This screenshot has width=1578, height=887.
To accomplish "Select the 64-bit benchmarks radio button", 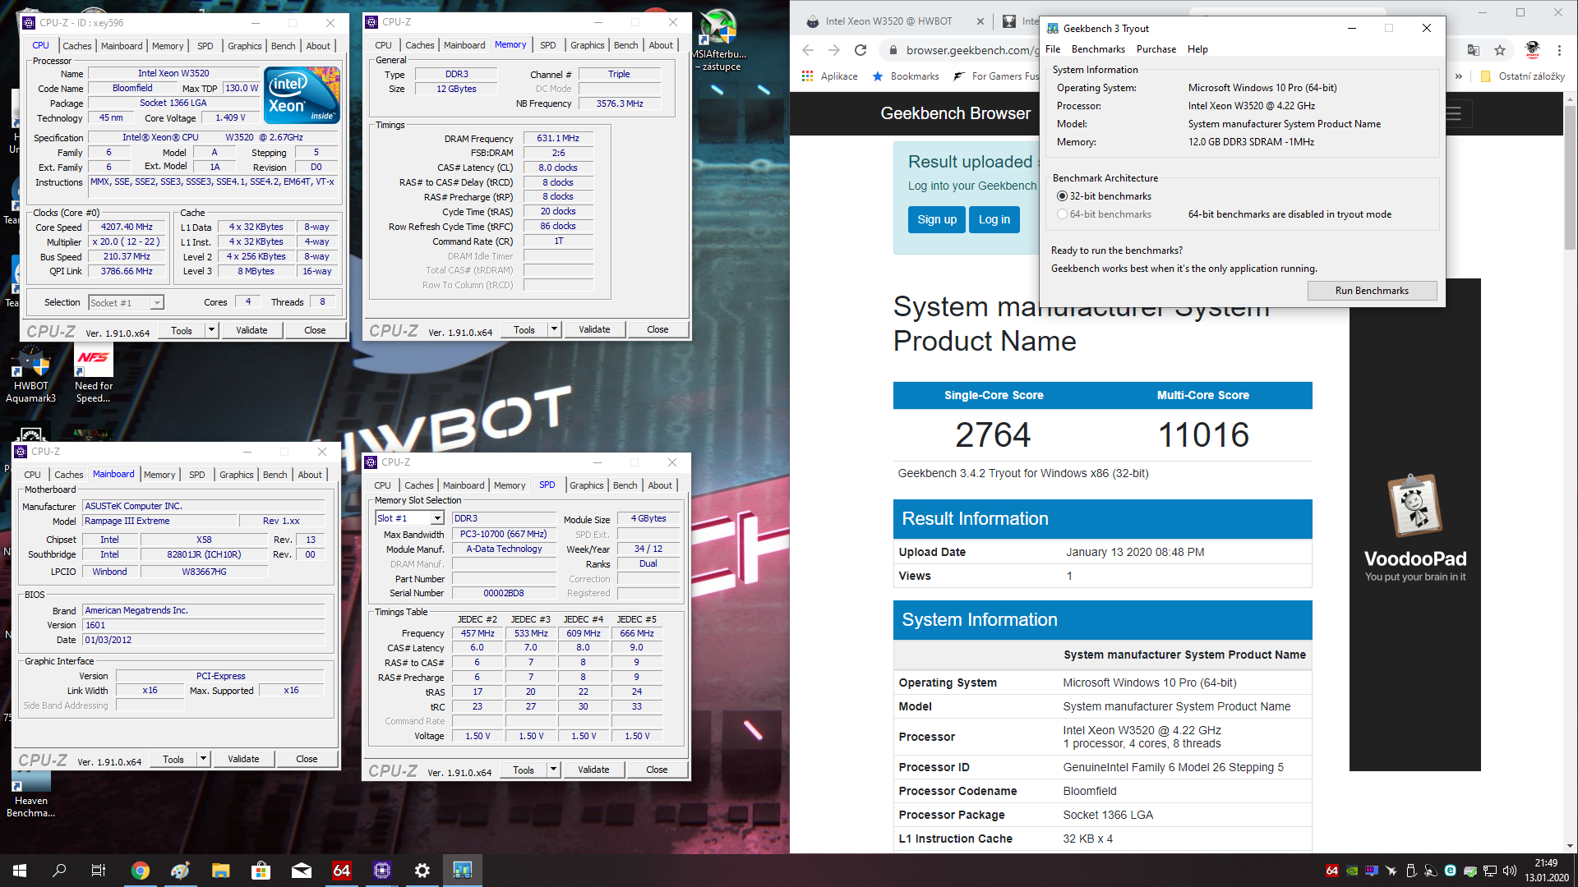I will 1062,214.
